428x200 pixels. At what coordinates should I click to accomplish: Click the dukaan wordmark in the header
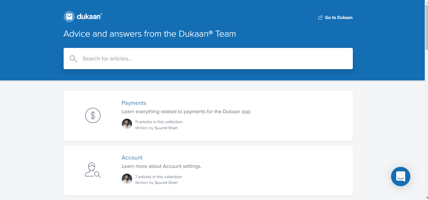pos(89,16)
